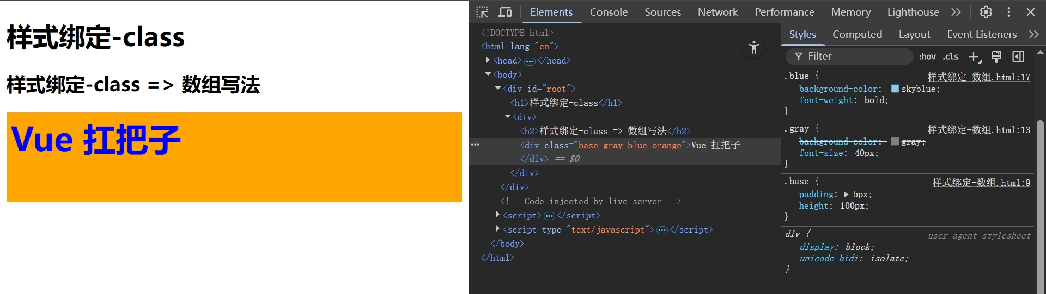This screenshot has height=294, width=1046.
Task: Click the unicode-bidi: isolate declaration
Action: coord(854,259)
